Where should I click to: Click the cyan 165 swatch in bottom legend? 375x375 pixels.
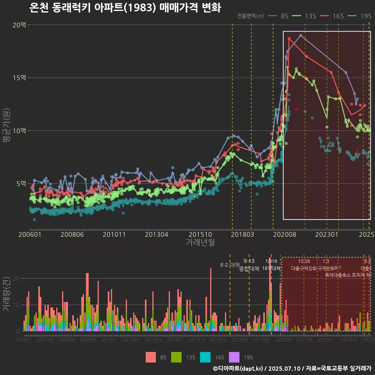pos(205,357)
